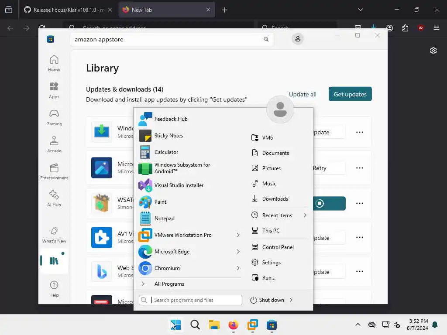Viewport: 447px width, 335px height.
Task: Open more options for WSATools row
Action: point(360,203)
